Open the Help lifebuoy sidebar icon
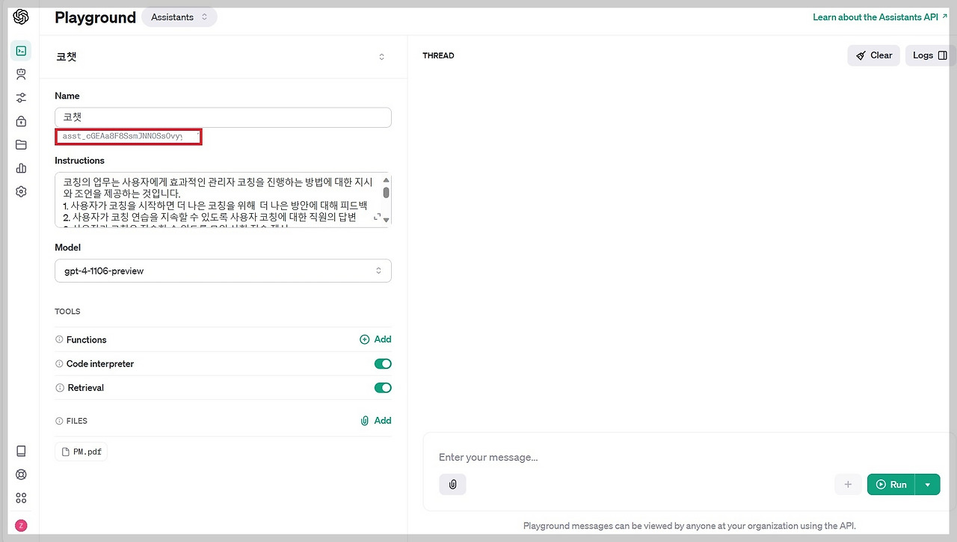Screen dimensions: 957x542 (x=21, y=475)
